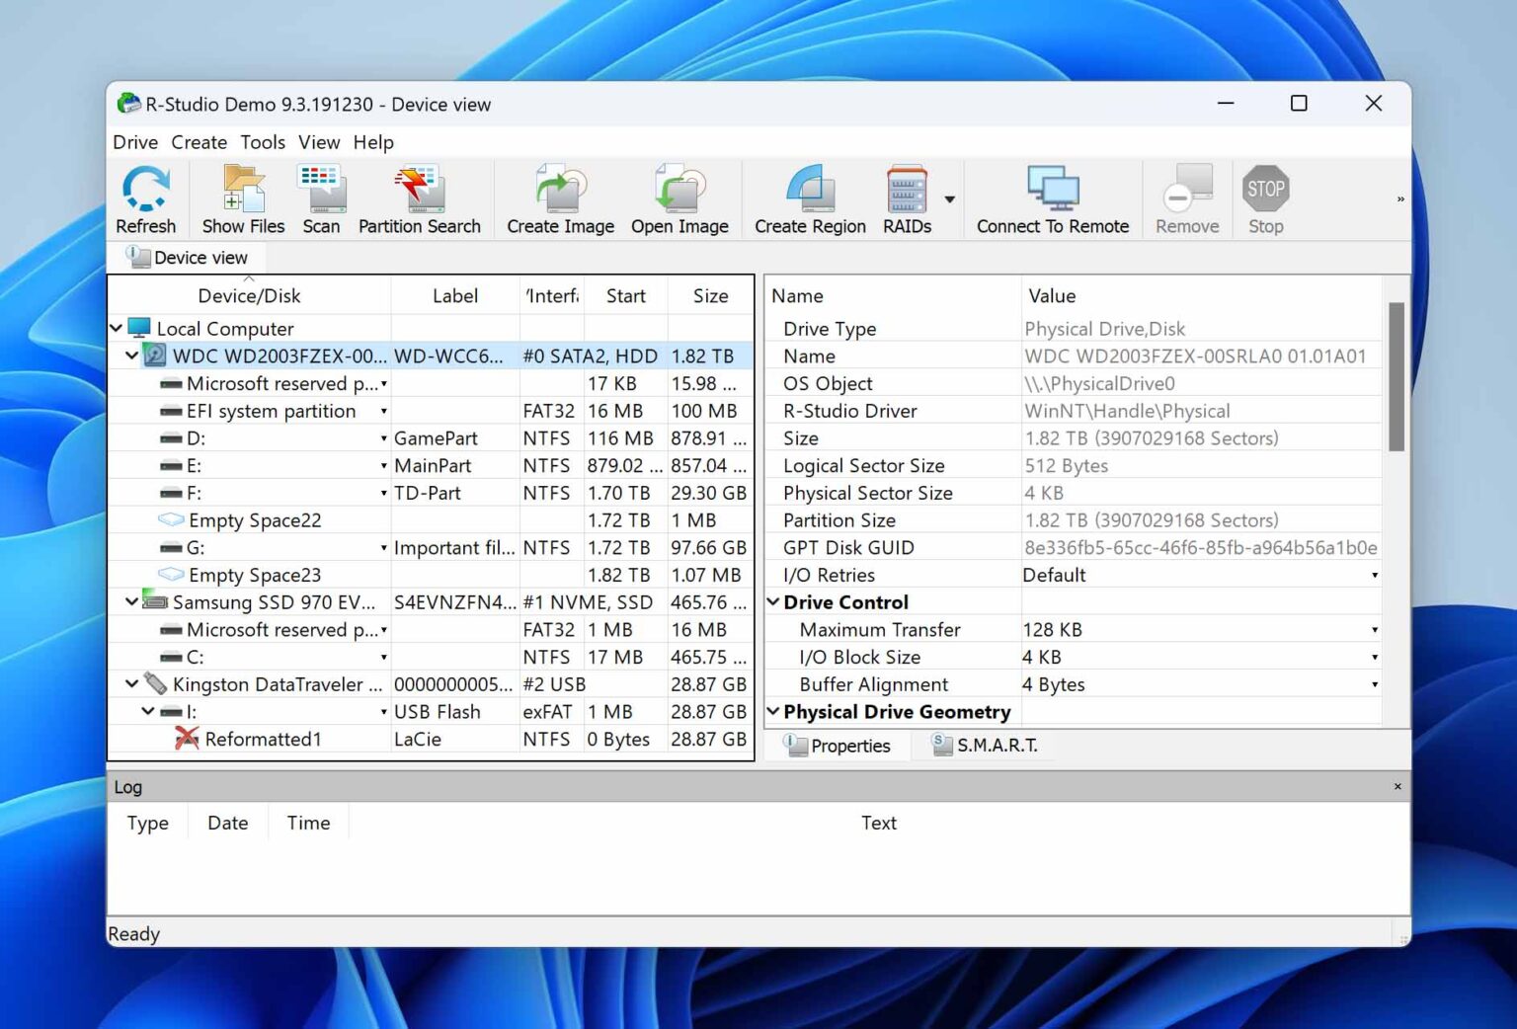Start a Scan using the toolbar icon
Viewport: 1517px width, 1029px height.
(x=321, y=198)
